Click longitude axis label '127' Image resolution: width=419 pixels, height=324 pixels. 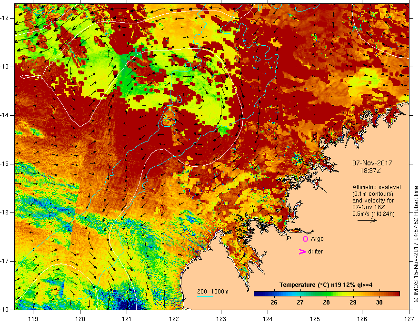(x=409, y=319)
